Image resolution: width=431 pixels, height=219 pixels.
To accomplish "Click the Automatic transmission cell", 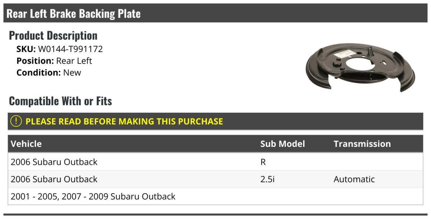I will tap(354, 179).
